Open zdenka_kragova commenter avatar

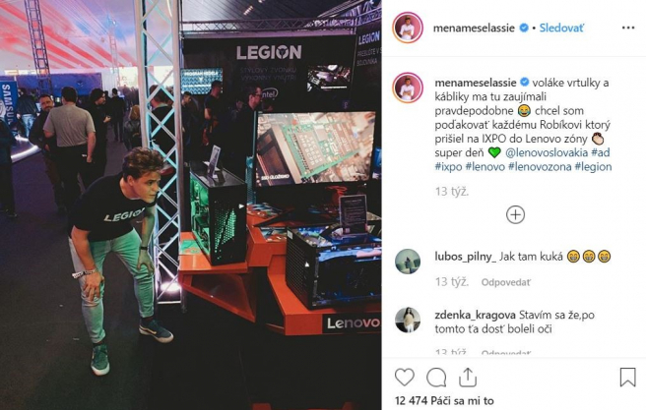click(408, 320)
